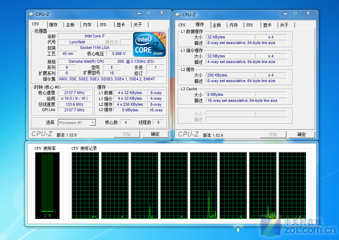Click the multiplier value 'x 16.0 ( 9 - 16 )'
This screenshot has height=240, width=339.
(74, 98)
